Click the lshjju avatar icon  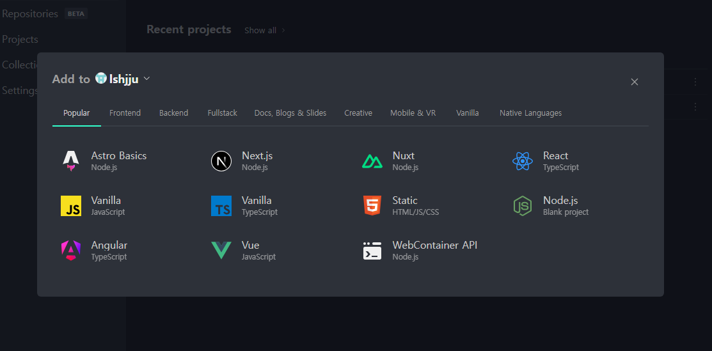101,79
